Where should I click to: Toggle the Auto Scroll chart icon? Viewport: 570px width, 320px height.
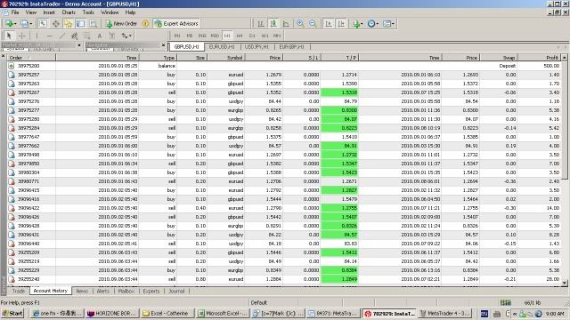pos(329,24)
